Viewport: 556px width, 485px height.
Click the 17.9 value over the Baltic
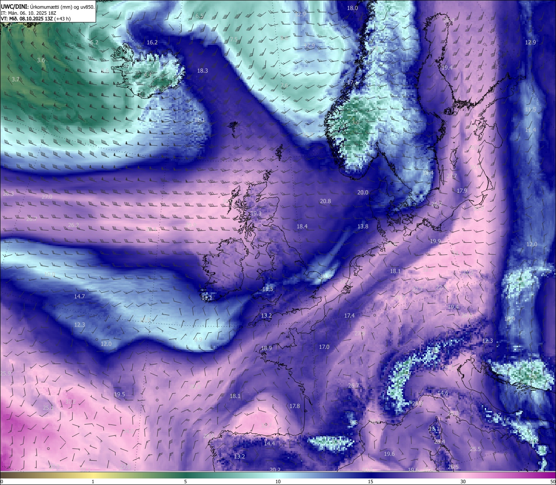(462, 191)
